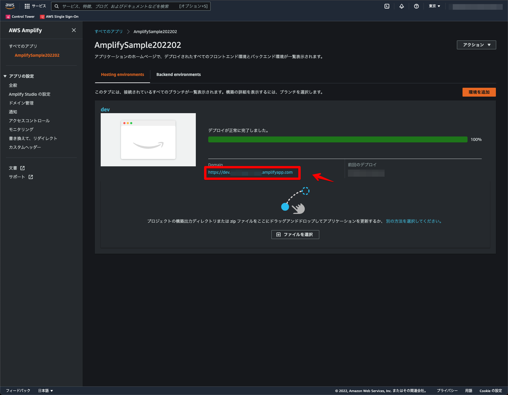
Task: Open サポート external link
Action: click(21, 177)
